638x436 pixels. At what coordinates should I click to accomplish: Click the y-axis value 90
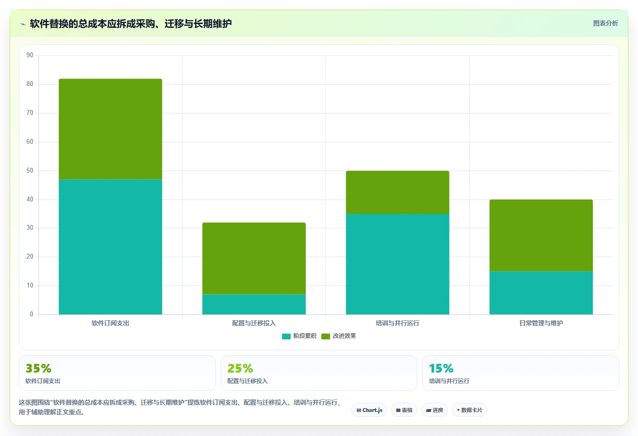[x=30, y=55]
